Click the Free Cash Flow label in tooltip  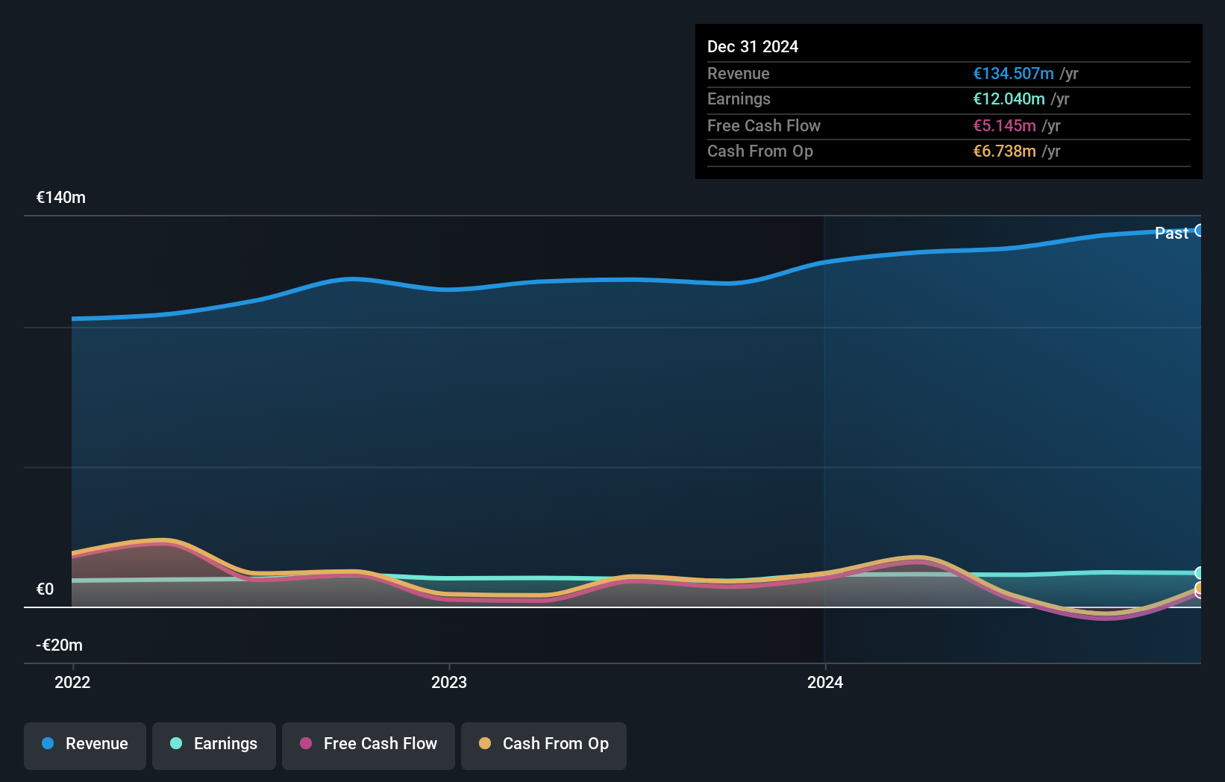click(x=764, y=125)
